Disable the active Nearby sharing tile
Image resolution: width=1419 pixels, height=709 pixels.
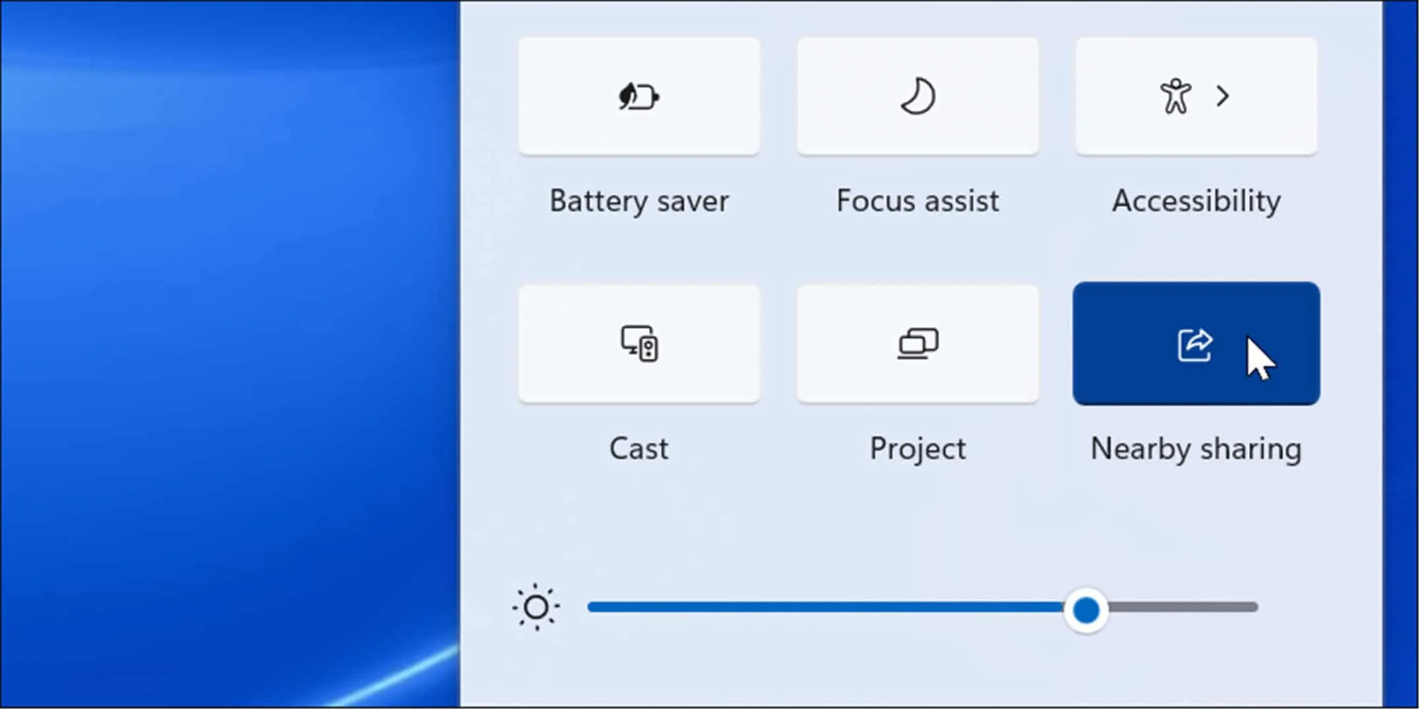click(1196, 344)
